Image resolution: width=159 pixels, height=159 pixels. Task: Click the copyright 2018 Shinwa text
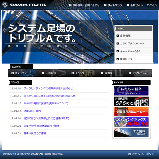point(33,154)
